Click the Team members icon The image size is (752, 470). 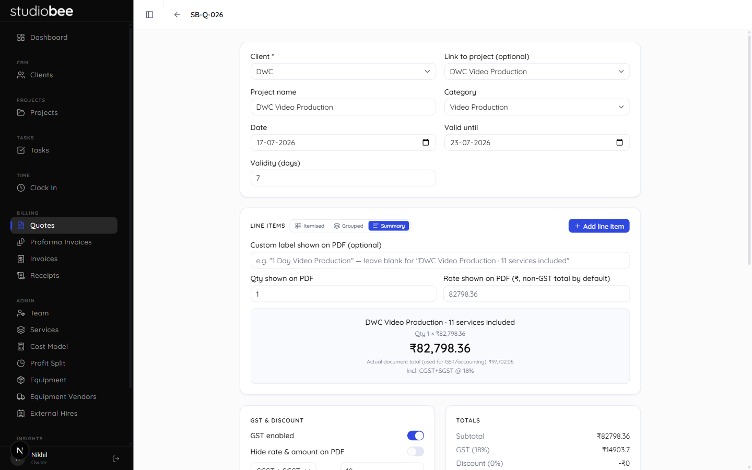(x=21, y=313)
